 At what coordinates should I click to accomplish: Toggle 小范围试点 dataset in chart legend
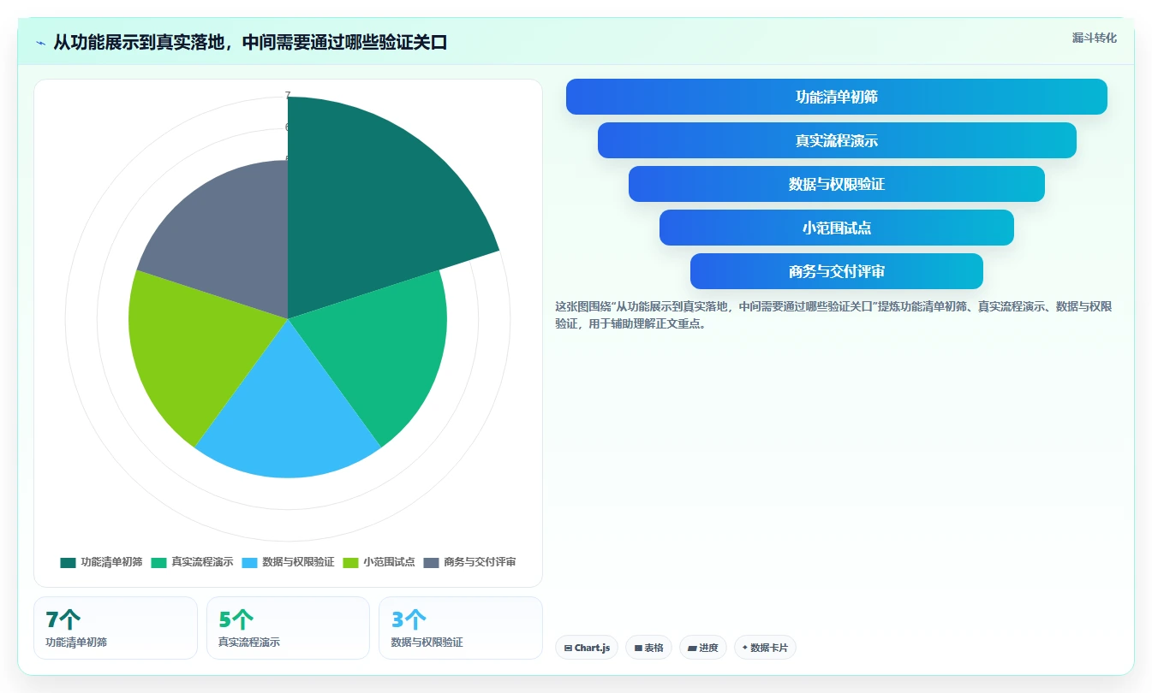379,562
